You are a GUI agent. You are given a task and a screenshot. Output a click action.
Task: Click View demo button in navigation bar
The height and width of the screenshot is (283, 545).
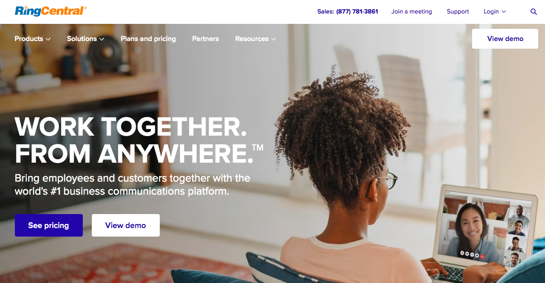click(x=505, y=39)
